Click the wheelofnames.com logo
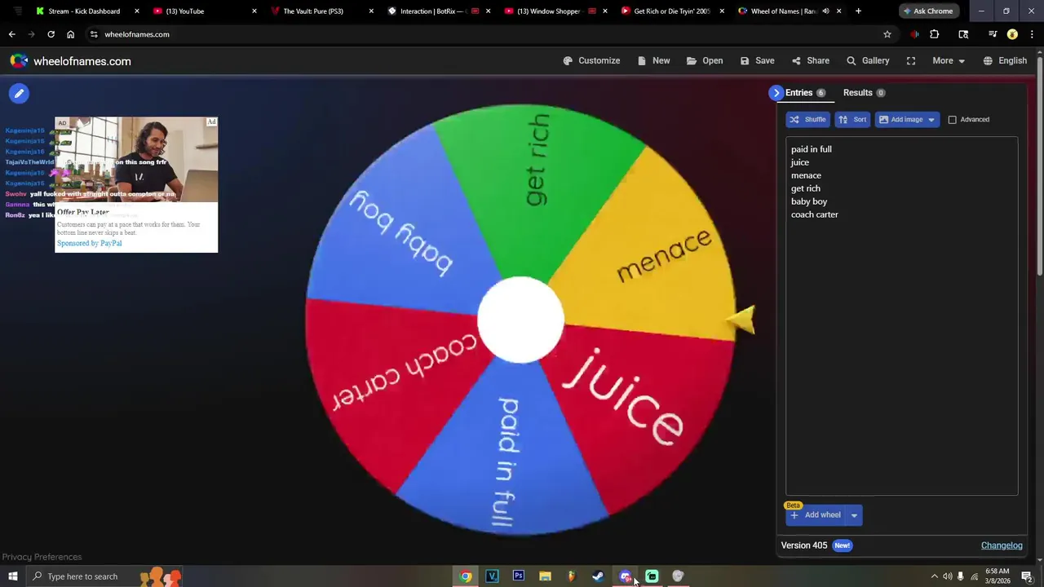Viewport: 1044px width, 587px height. 70,61
